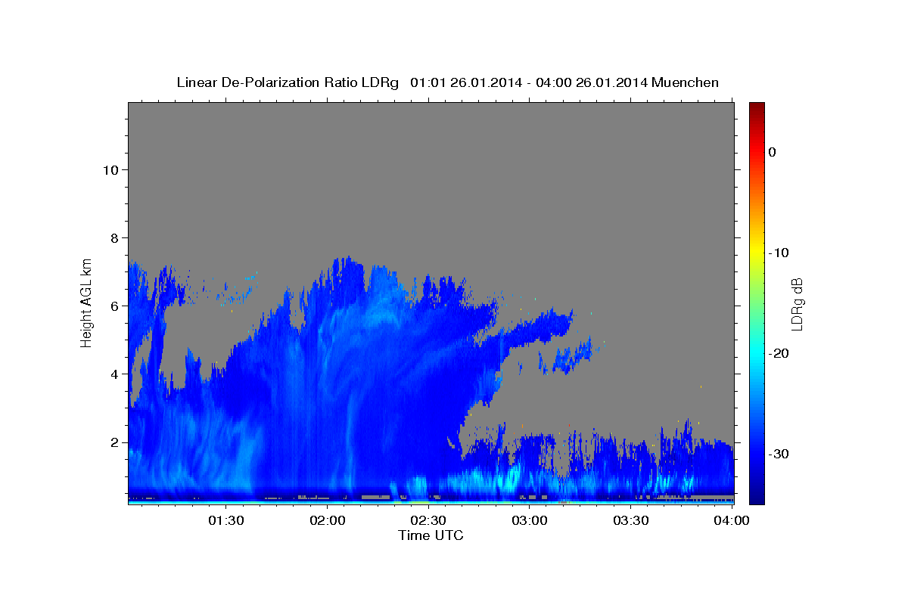Click the 04:00 time tick label
908x605 pixels.
click(732, 520)
